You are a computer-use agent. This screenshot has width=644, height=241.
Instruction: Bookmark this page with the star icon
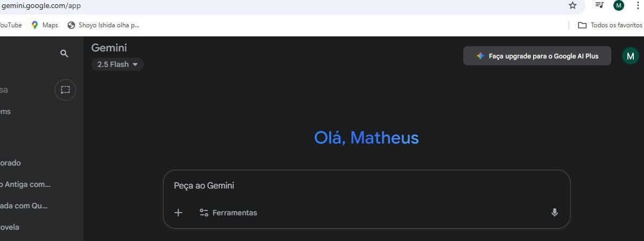pyautogui.click(x=573, y=6)
